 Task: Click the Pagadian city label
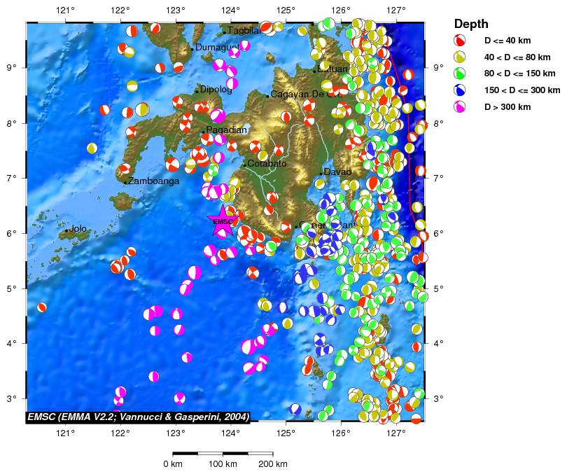click(227, 130)
